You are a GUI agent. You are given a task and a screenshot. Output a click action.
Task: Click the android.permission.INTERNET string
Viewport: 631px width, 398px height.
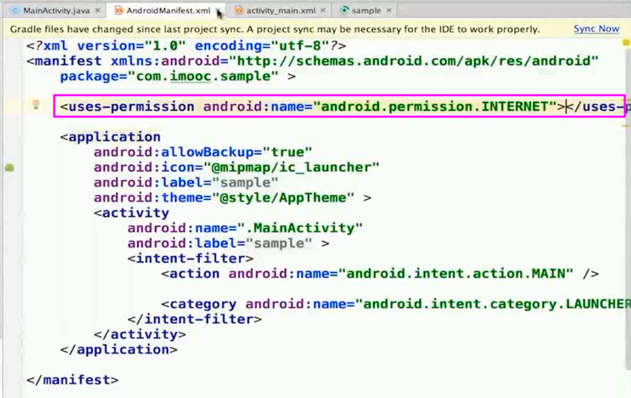(435, 106)
